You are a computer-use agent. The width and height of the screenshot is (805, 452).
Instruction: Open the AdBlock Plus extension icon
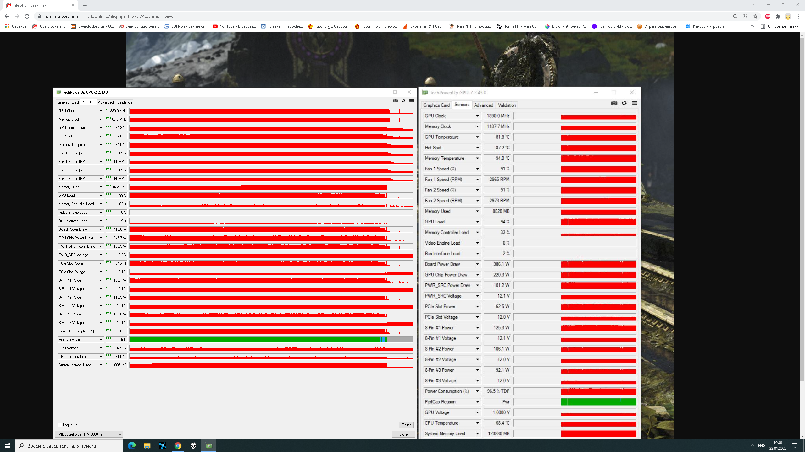click(768, 16)
